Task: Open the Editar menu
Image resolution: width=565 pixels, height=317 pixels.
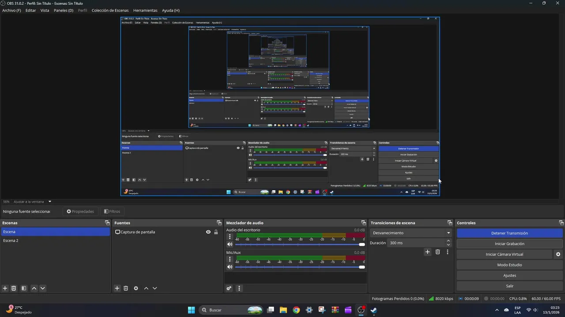Action: tap(30, 10)
